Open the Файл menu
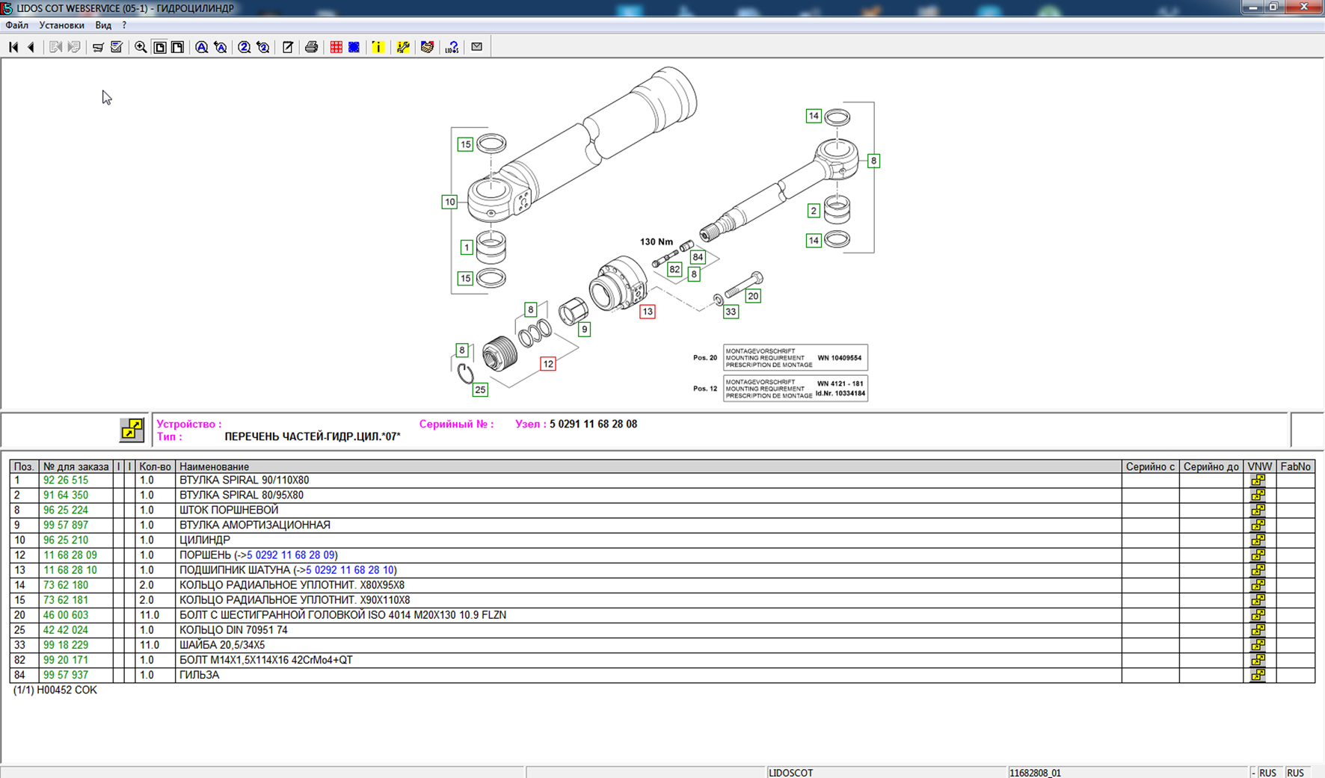This screenshot has height=778, width=1325. click(x=17, y=25)
